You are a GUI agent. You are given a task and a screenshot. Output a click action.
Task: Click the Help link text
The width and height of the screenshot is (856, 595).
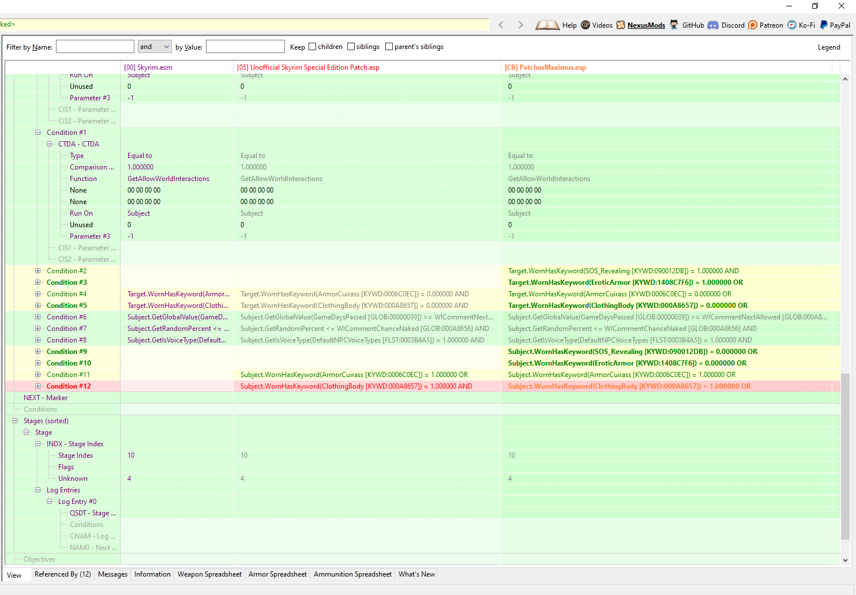pyautogui.click(x=569, y=25)
